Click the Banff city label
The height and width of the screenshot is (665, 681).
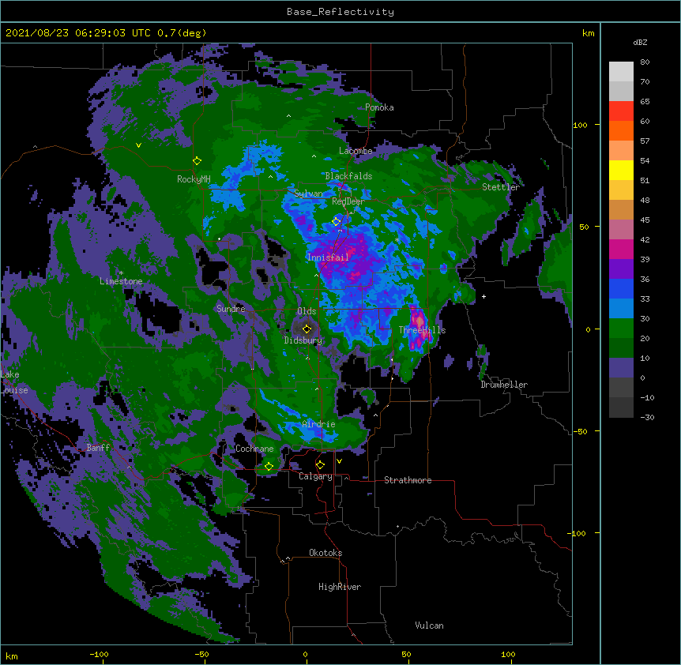tap(98, 448)
